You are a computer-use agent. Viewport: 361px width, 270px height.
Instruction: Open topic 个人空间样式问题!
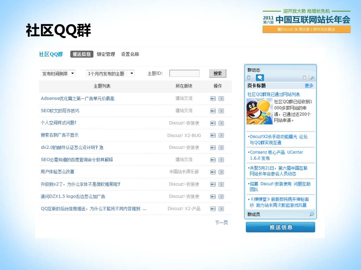tap(59, 123)
